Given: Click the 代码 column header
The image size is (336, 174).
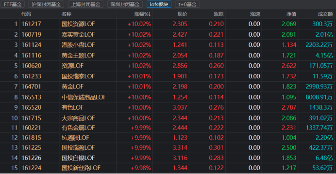Looking at the screenshot, I should [x=26, y=14].
